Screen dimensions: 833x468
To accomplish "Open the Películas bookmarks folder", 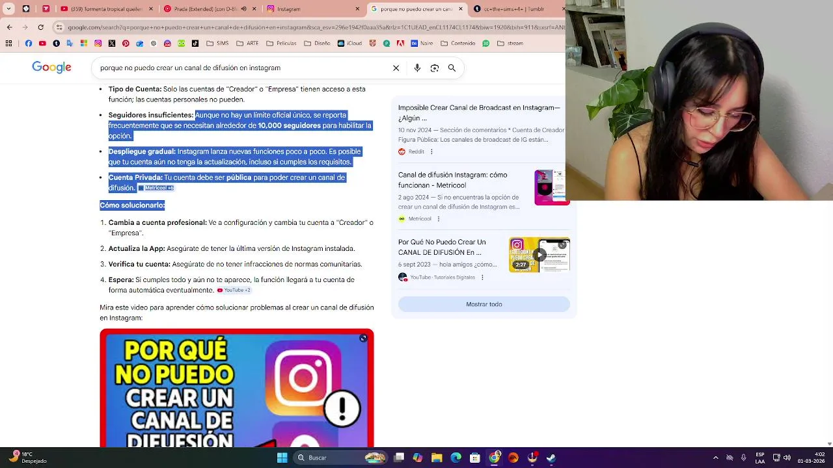I will (x=281, y=44).
